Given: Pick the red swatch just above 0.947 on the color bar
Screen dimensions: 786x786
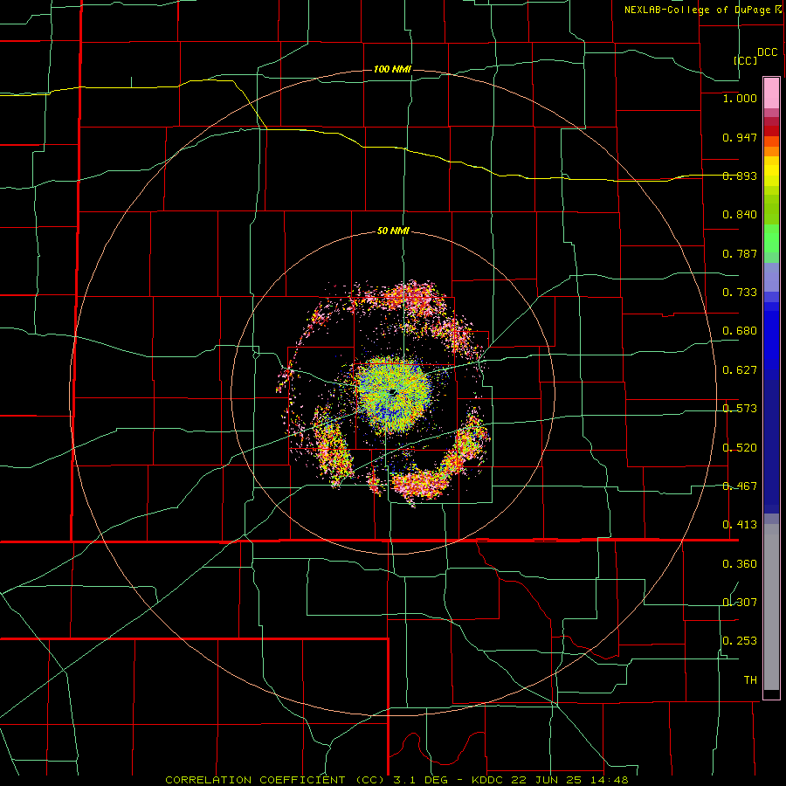Looking at the screenshot, I should pyautogui.click(x=771, y=131).
